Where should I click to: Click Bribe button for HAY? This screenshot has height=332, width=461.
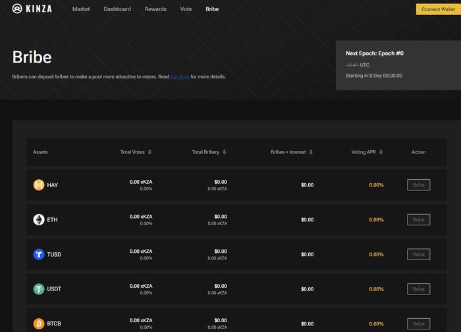[418, 185]
